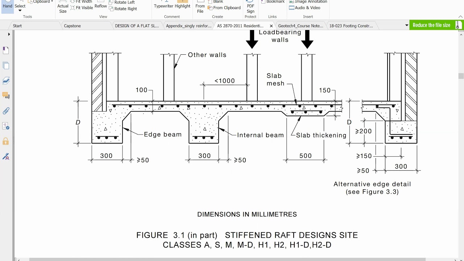Viewport: 464px width, 261px height.
Task: Click the vertical scrollbar thumb
Action: tap(461, 76)
